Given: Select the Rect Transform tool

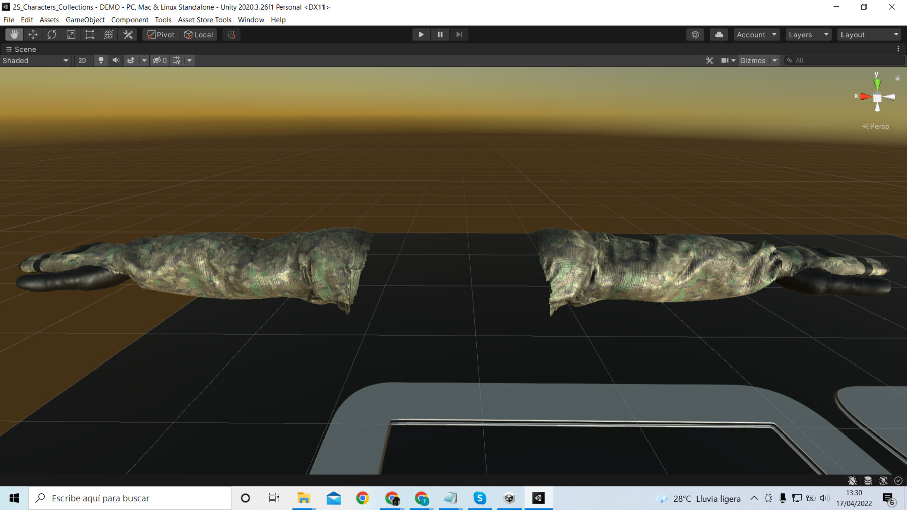Looking at the screenshot, I should [89, 34].
